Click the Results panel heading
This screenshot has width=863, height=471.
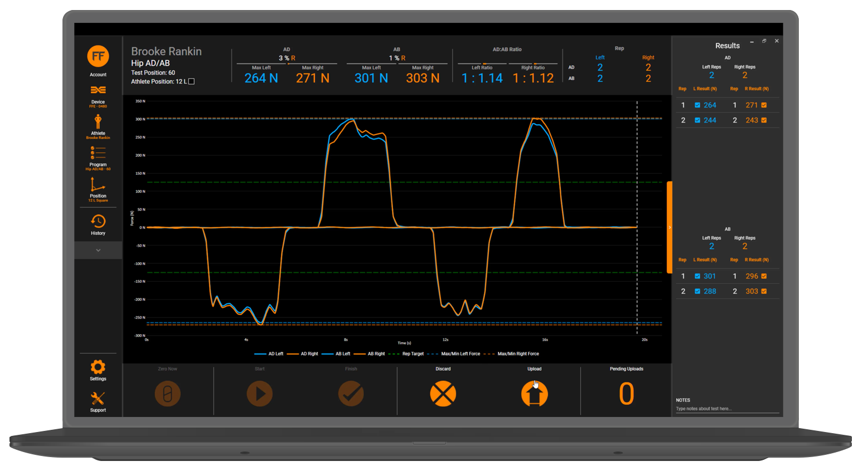click(x=728, y=46)
